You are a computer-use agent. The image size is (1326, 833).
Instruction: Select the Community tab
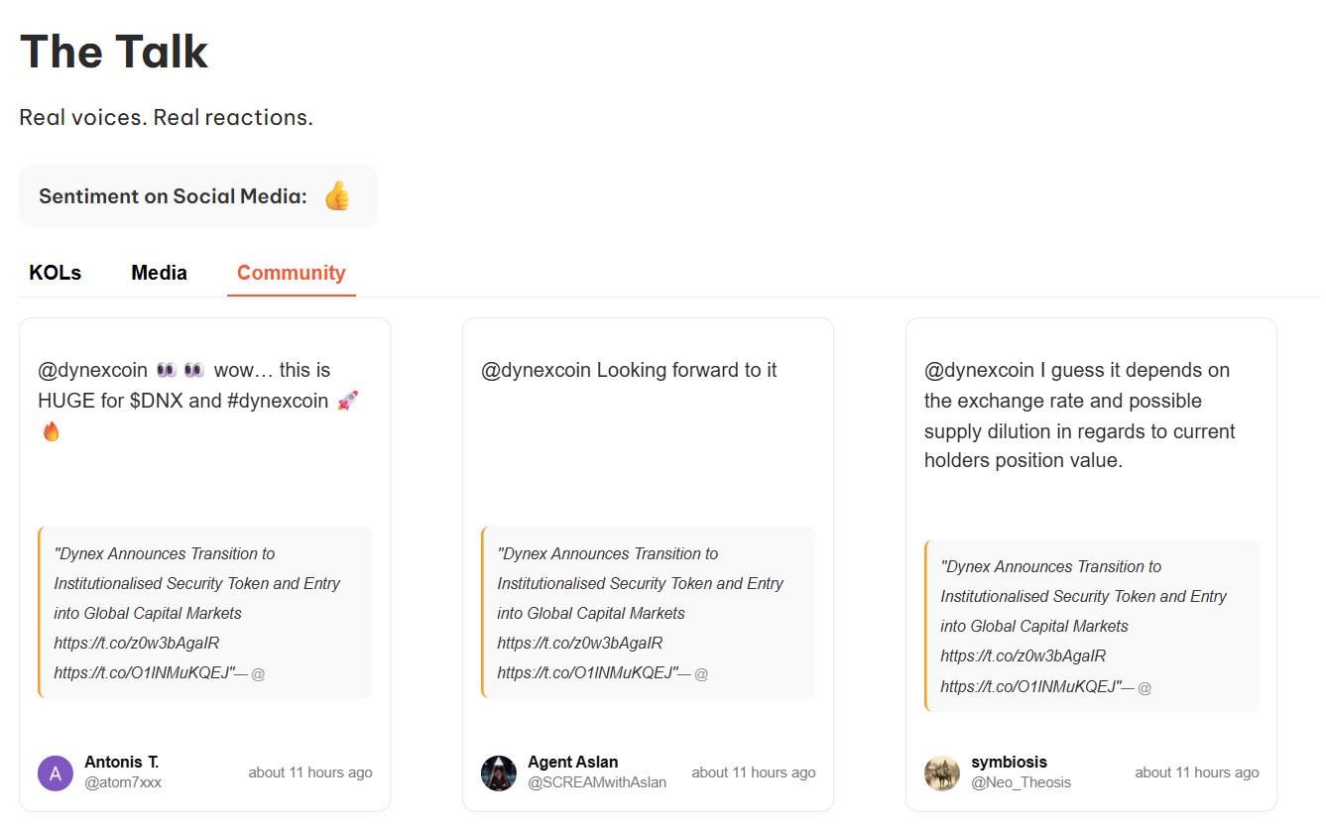(x=291, y=273)
